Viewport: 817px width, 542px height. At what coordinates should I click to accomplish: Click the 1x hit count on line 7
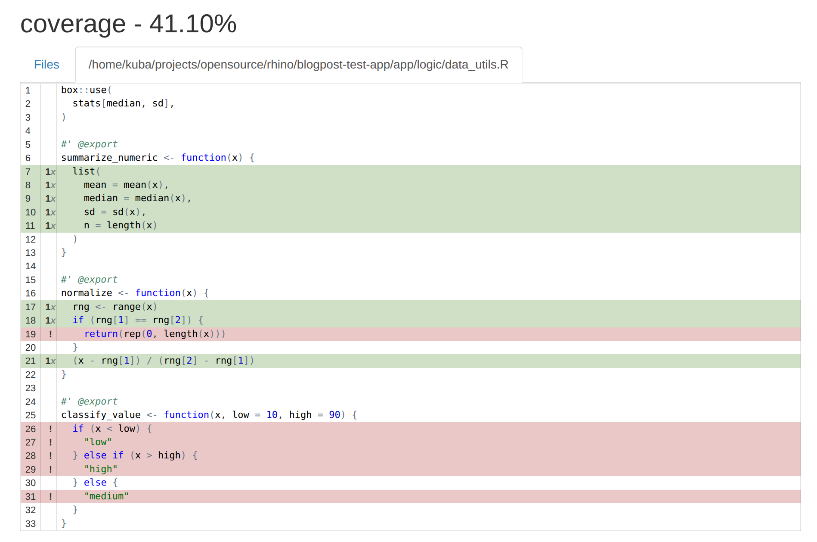coord(50,171)
